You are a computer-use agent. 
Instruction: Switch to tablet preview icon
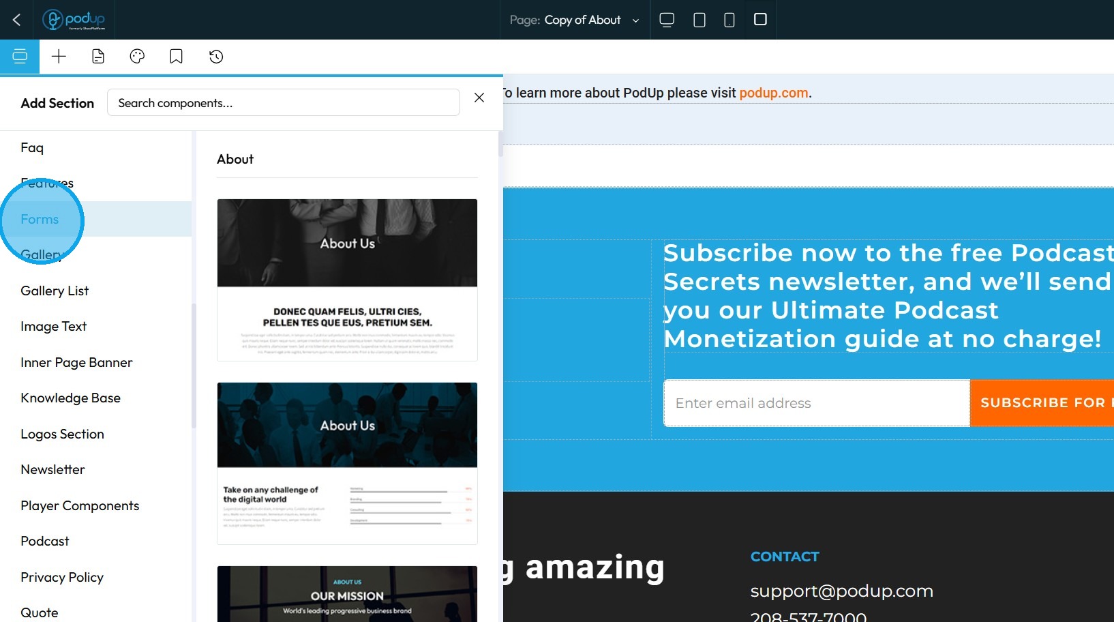[699, 20]
